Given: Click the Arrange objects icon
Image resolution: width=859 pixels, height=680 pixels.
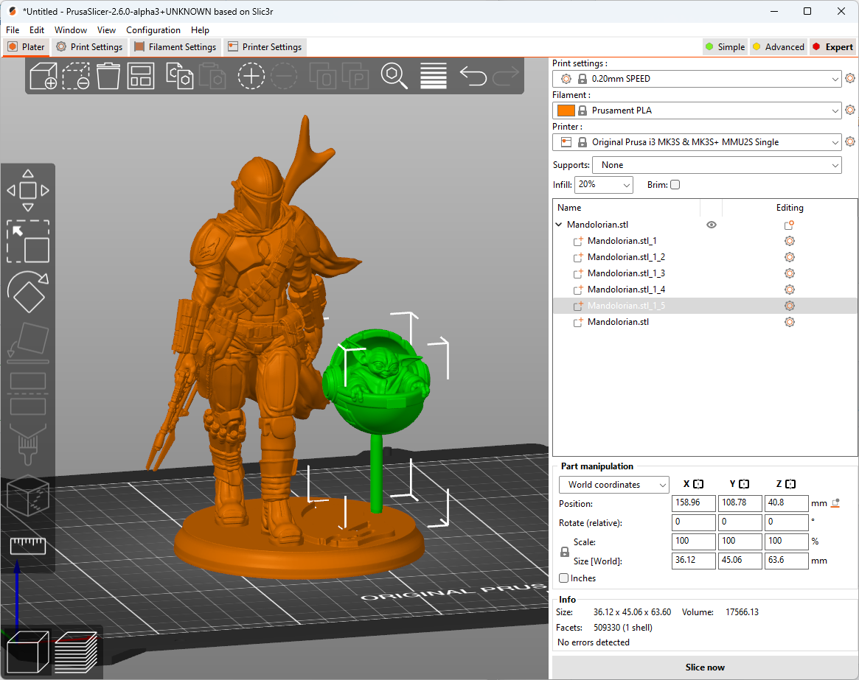Looking at the screenshot, I should click(141, 76).
